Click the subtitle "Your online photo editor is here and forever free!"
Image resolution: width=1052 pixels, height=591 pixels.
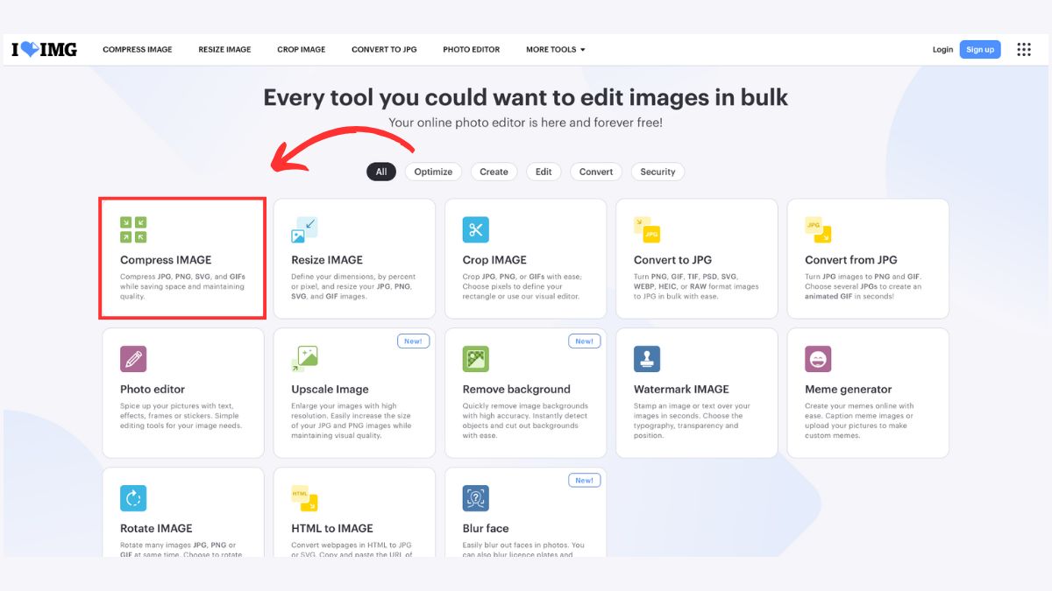click(x=526, y=123)
